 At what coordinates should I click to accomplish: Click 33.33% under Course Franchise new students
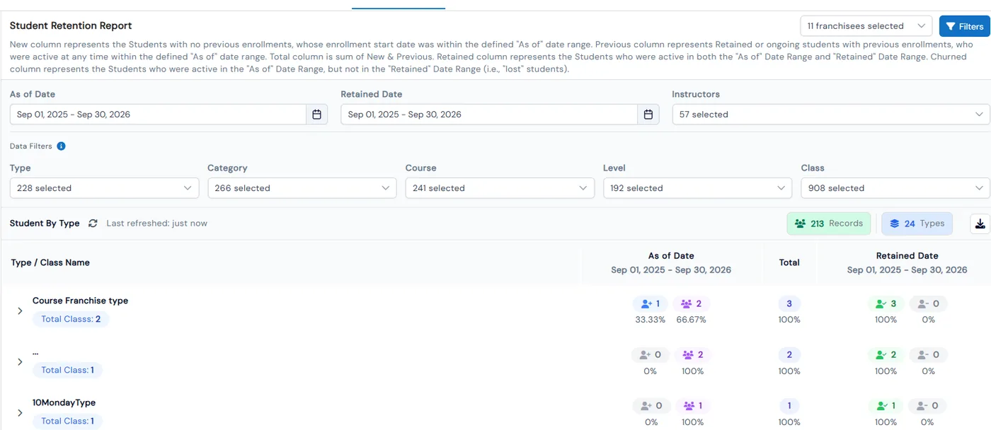point(651,320)
